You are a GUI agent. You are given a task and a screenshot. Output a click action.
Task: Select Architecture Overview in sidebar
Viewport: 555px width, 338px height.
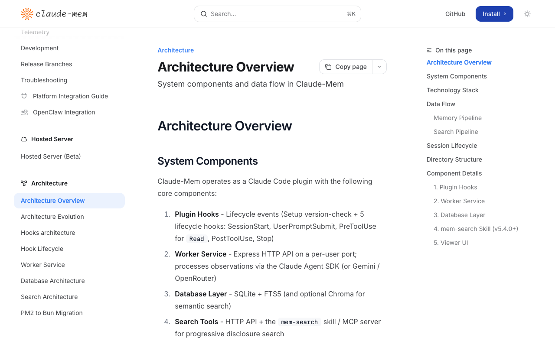click(x=69, y=201)
